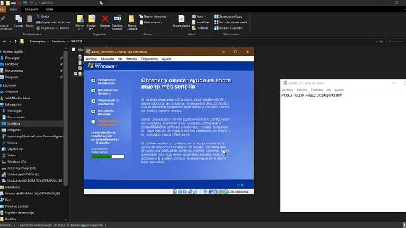
Task: Click the undo arrow in title bar toolbar
Action: coord(25,3)
